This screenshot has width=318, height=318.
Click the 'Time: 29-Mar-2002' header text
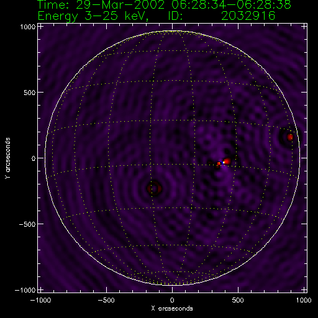click(101, 4)
